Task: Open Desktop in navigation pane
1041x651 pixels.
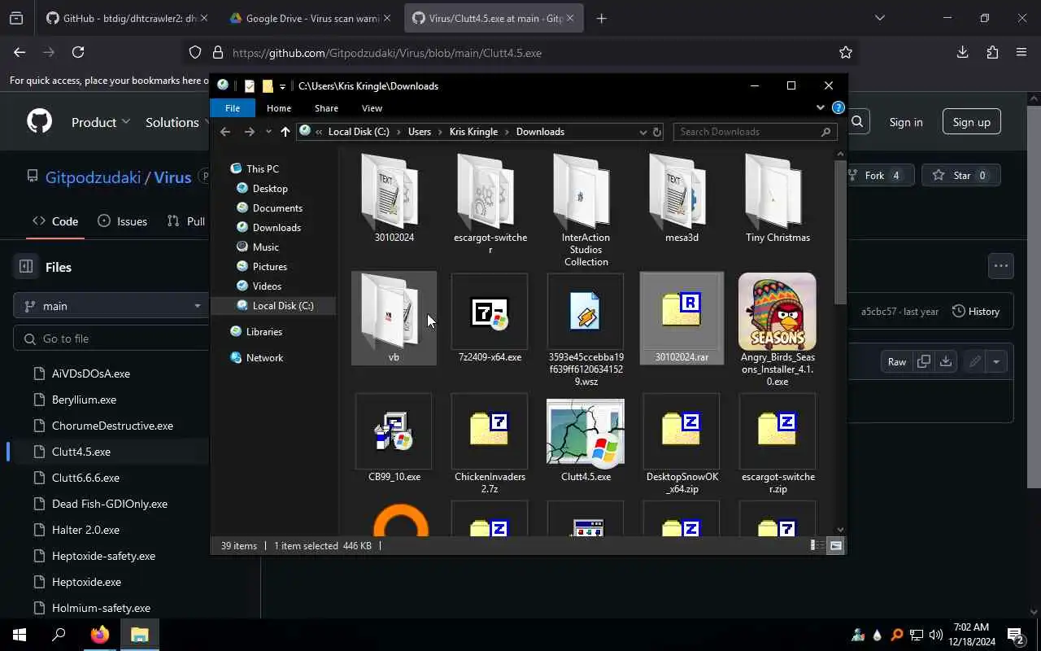Action: (x=270, y=188)
